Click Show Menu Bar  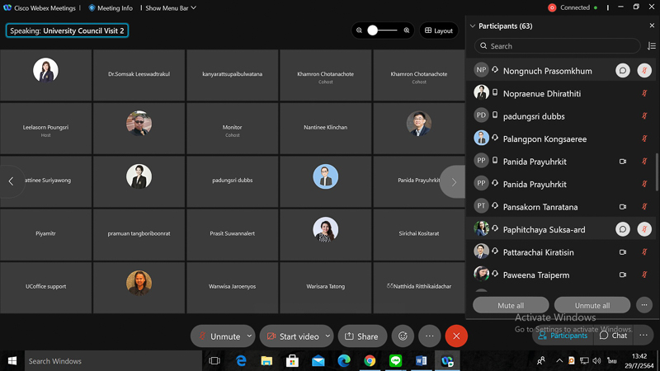(169, 8)
